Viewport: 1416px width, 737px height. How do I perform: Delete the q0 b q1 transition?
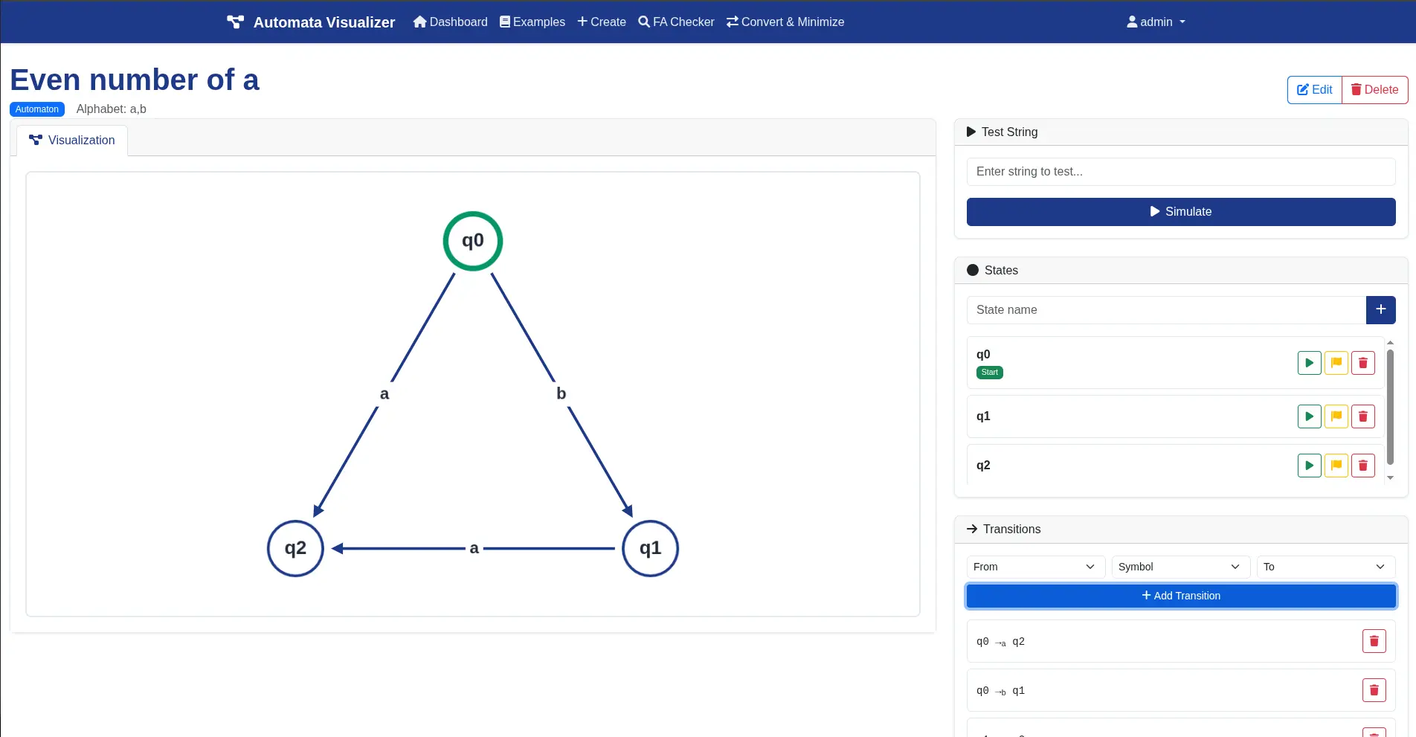click(x=1374, y=690)
